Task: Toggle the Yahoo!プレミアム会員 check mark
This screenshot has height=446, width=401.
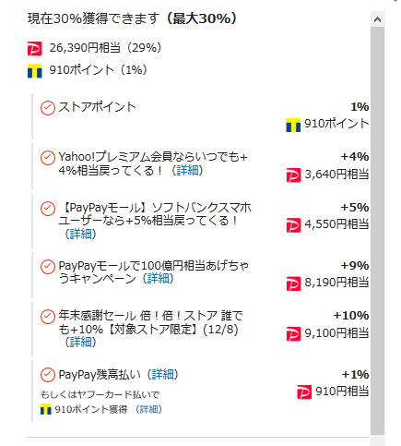Action: [48, 158]
